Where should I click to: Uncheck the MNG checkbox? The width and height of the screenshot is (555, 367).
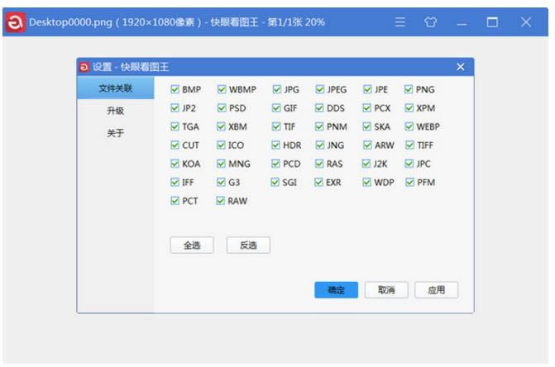coord(221,164)
